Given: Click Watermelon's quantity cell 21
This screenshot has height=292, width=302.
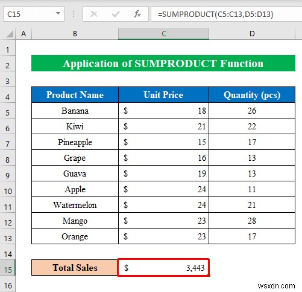Looking at the screenshot, I should click(x=252, y=205).
